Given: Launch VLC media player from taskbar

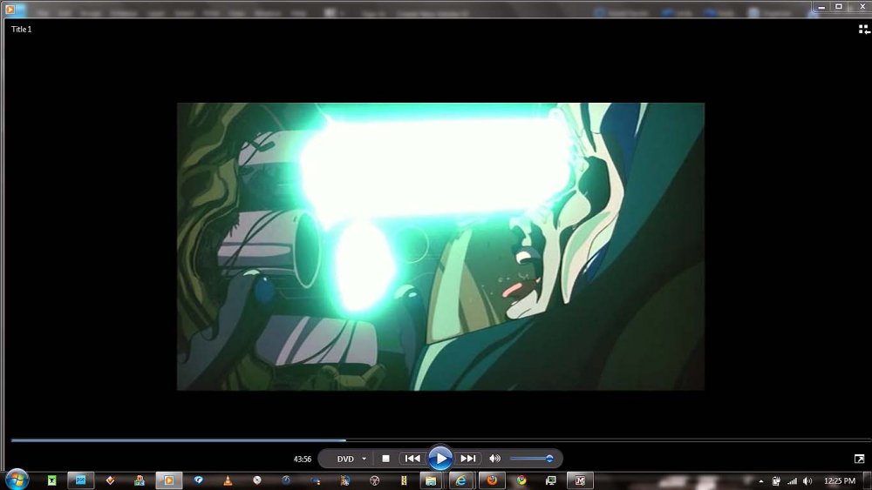Looking at the screenshot, I should coord(228,480).
